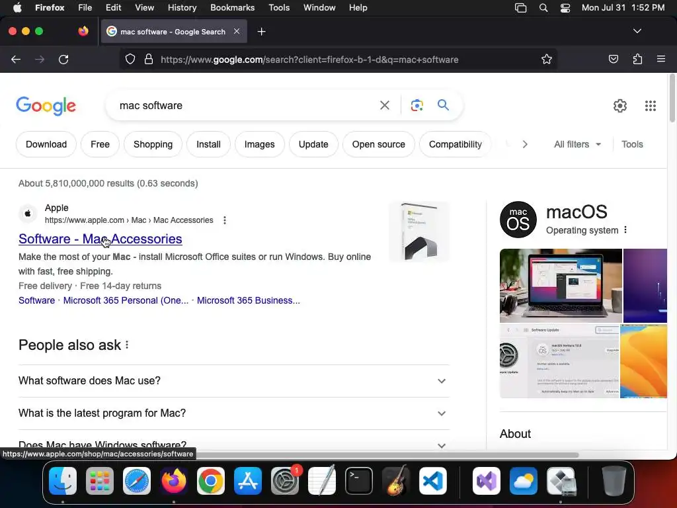Open Visual Studio Code from the Dock

pos(432,481)
